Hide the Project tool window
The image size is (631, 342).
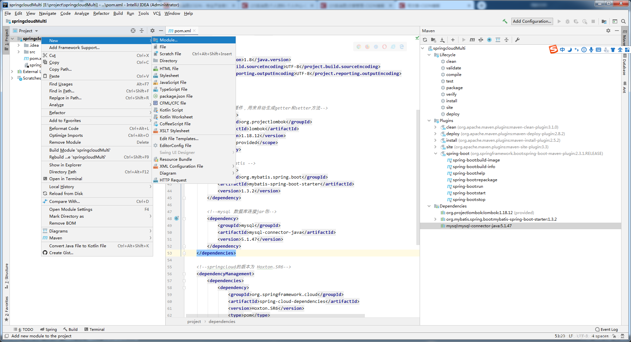(161, 31)
